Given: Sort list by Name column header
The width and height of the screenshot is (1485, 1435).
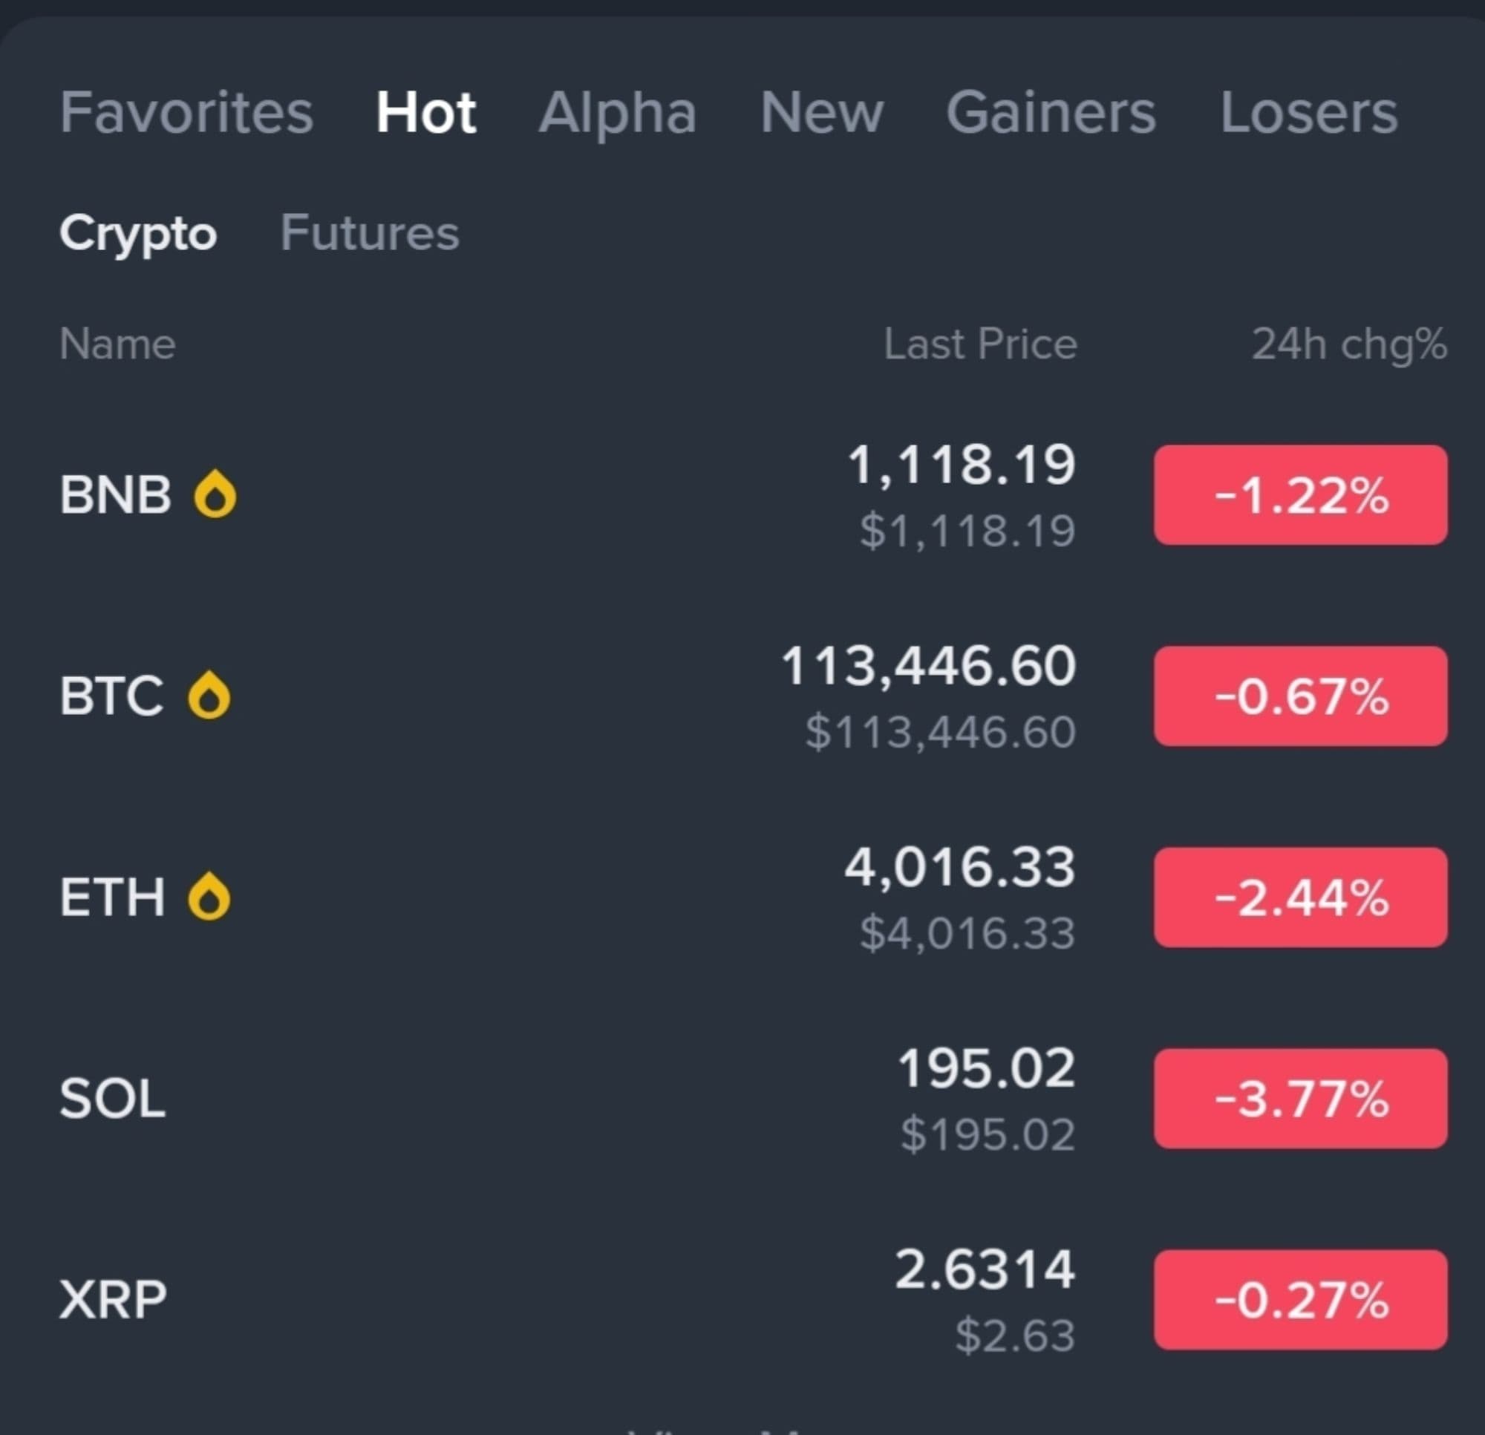Looking at the screenshot, I should 117,344.
